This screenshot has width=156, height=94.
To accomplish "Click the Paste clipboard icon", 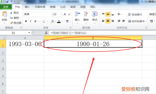I will tap(5, 14).
